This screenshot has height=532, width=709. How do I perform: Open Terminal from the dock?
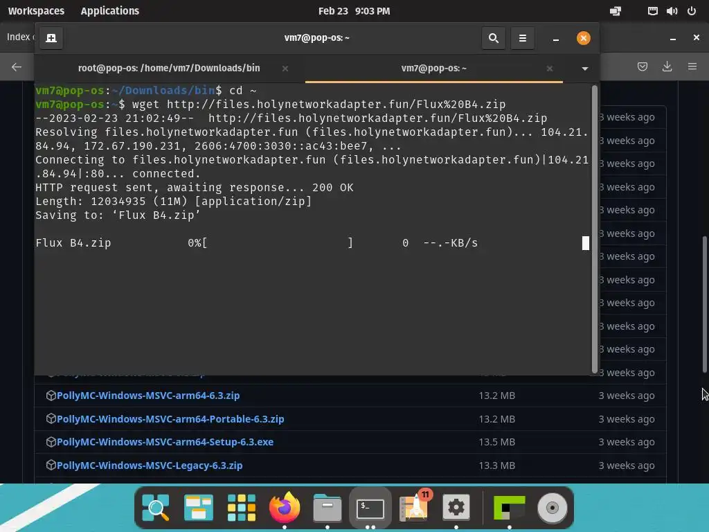pos(370,508)
